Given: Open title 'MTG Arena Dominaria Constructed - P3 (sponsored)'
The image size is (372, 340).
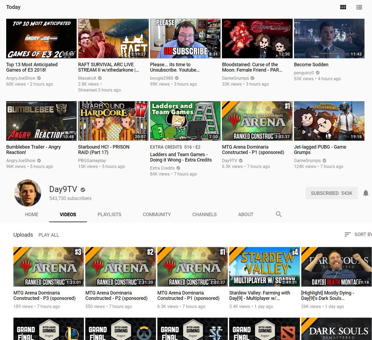Looking at the screenshot, I should [x=44, y=295].
